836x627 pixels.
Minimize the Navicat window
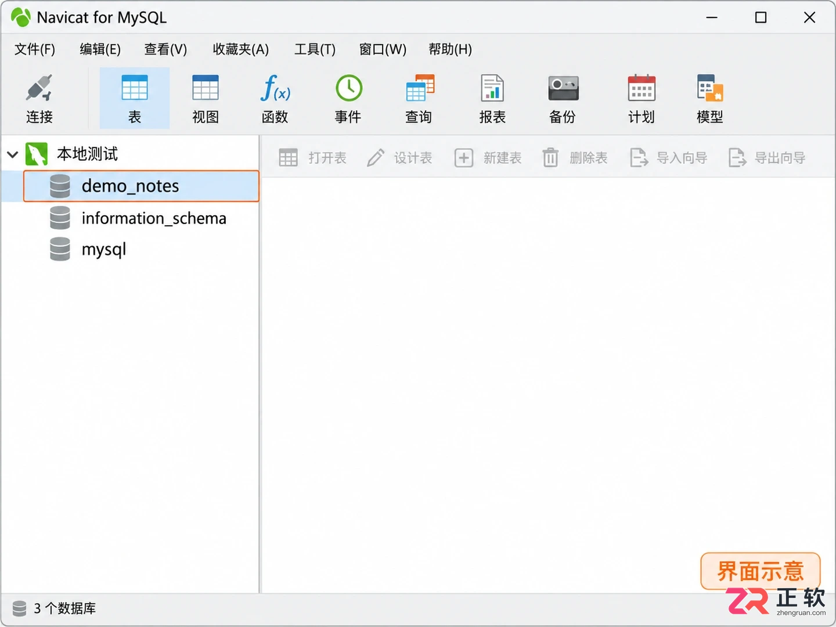click(x=712, y=17)
